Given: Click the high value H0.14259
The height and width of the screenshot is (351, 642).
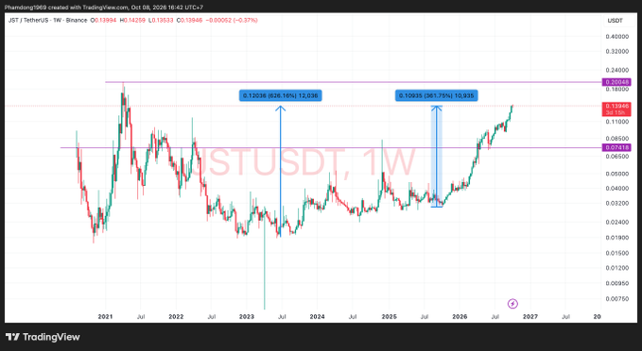Looking at the screenshot, I should (x=132, y=20).
